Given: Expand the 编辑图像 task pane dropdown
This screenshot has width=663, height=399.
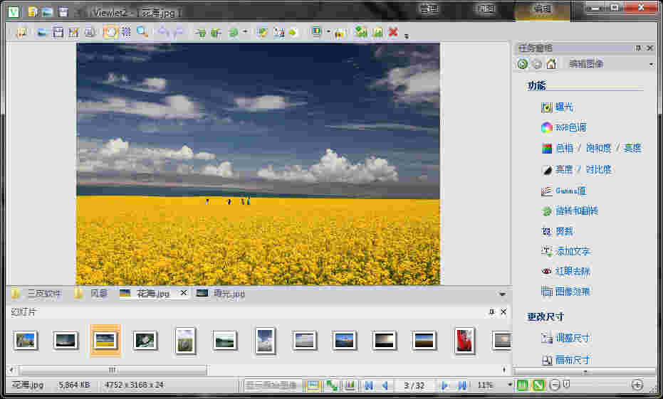Looking at the screenshot, I should pos(651,64).
